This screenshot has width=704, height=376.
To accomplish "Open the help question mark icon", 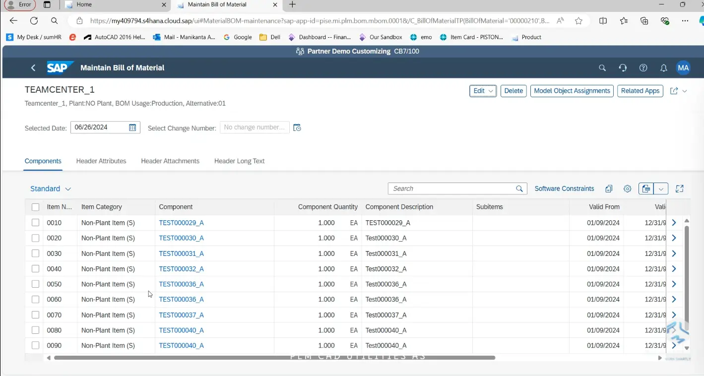I will (x=643, y=68).
